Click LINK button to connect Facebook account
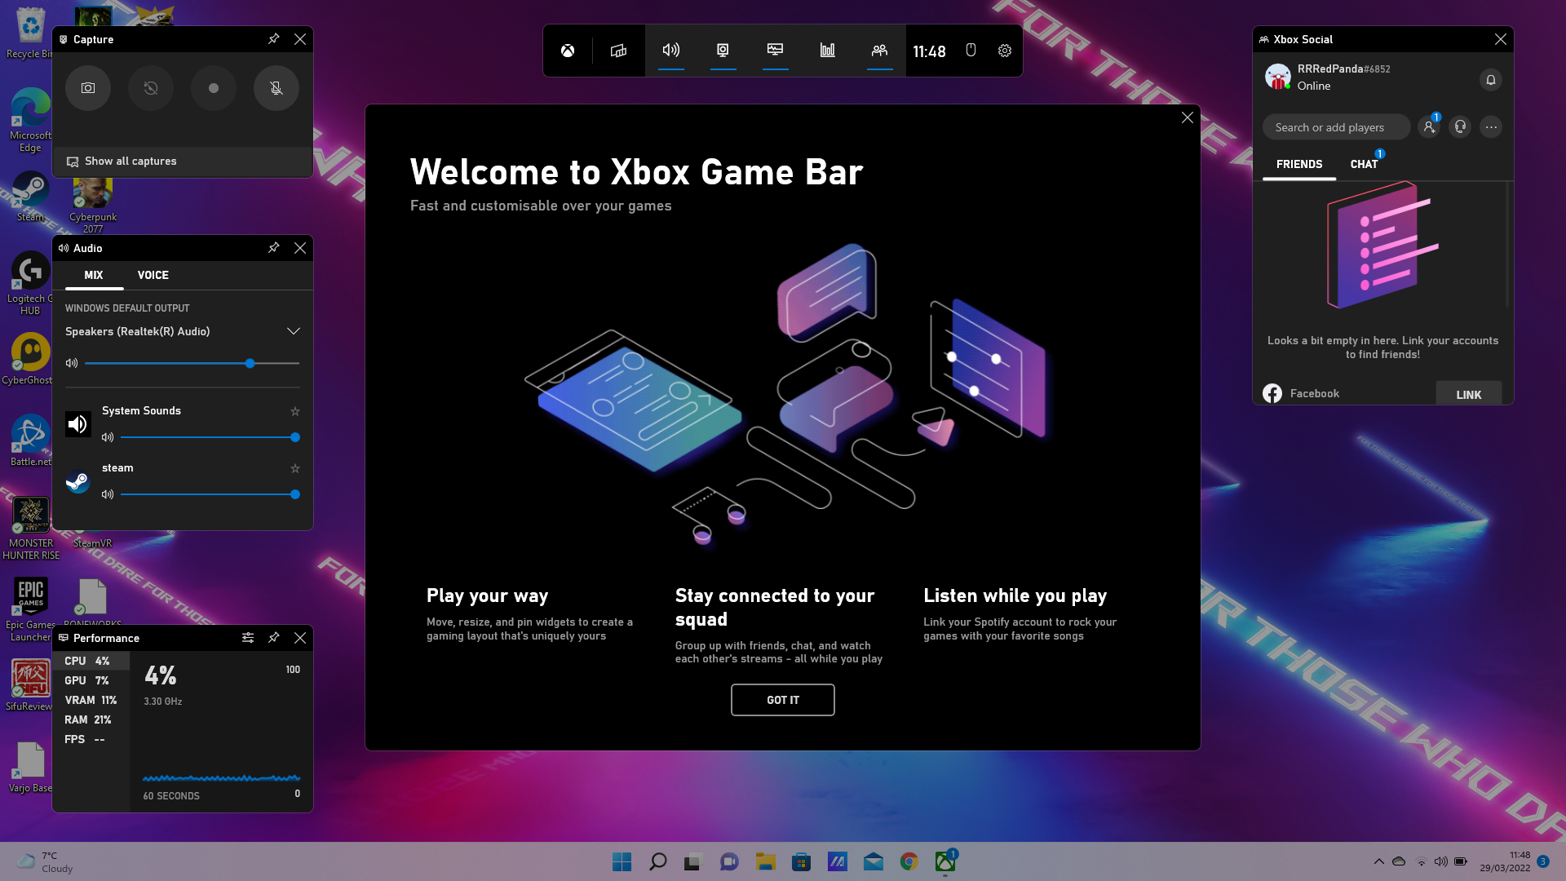Image resolution: width=1566 pixels, height=881 pixels. pos(1468,394)
